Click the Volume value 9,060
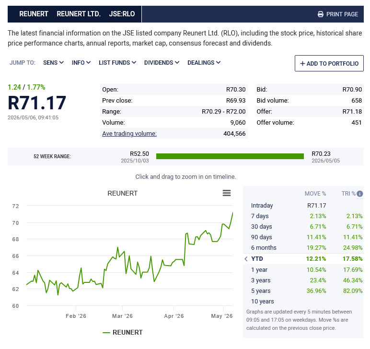The width and height of the screenshot is (370, 349). pyautogui.click(x=238, y=123)
